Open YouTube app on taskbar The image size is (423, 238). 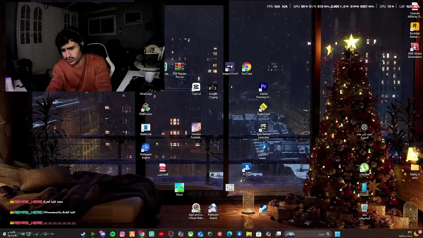[161, 234]
